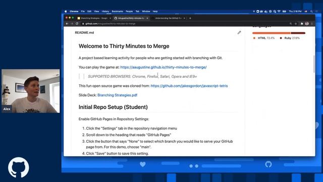Close the Understanding the GitHub flow tab

point(184,18)
